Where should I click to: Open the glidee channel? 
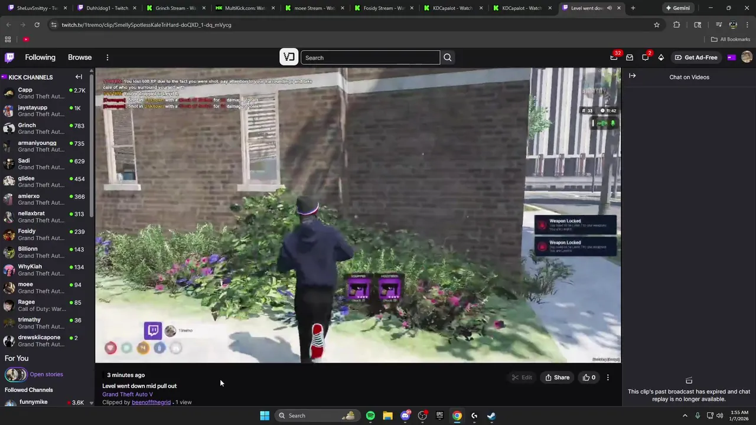click(x=45, y=182)
